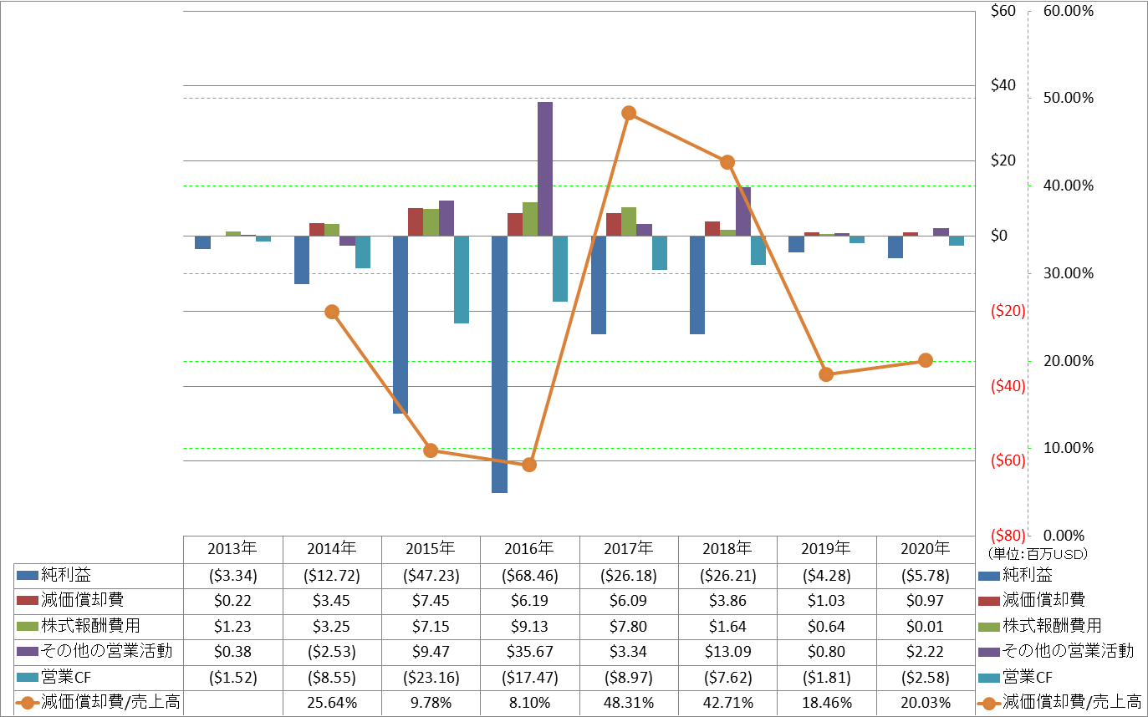Click the 2020年 column header
1148x717 pixels.
pyautogui.click(x=926, y=549)
